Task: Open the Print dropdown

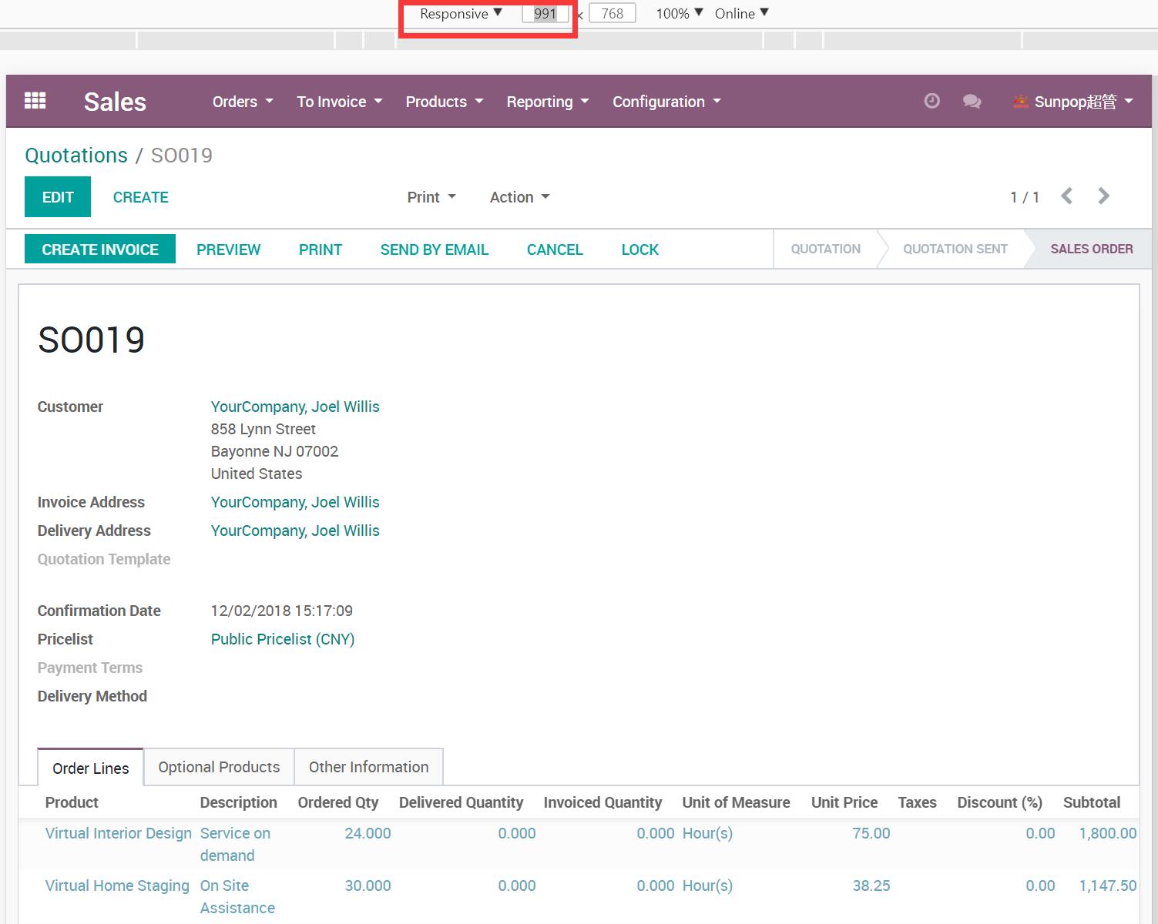Action: coord(431,197)
